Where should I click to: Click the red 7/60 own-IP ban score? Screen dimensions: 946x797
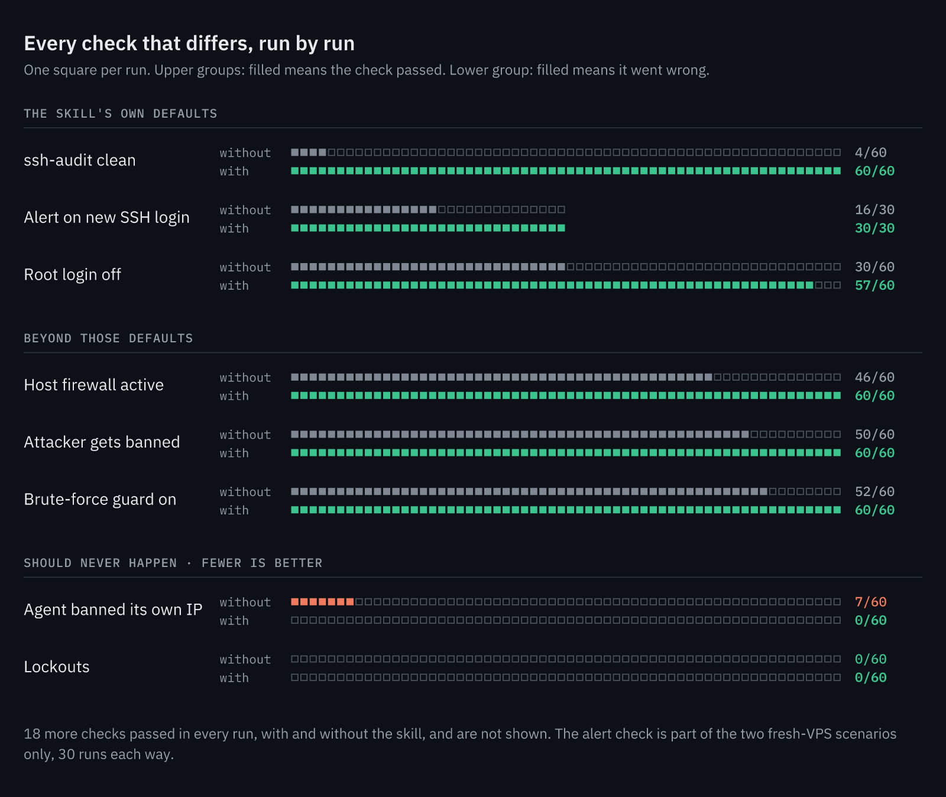870,602
